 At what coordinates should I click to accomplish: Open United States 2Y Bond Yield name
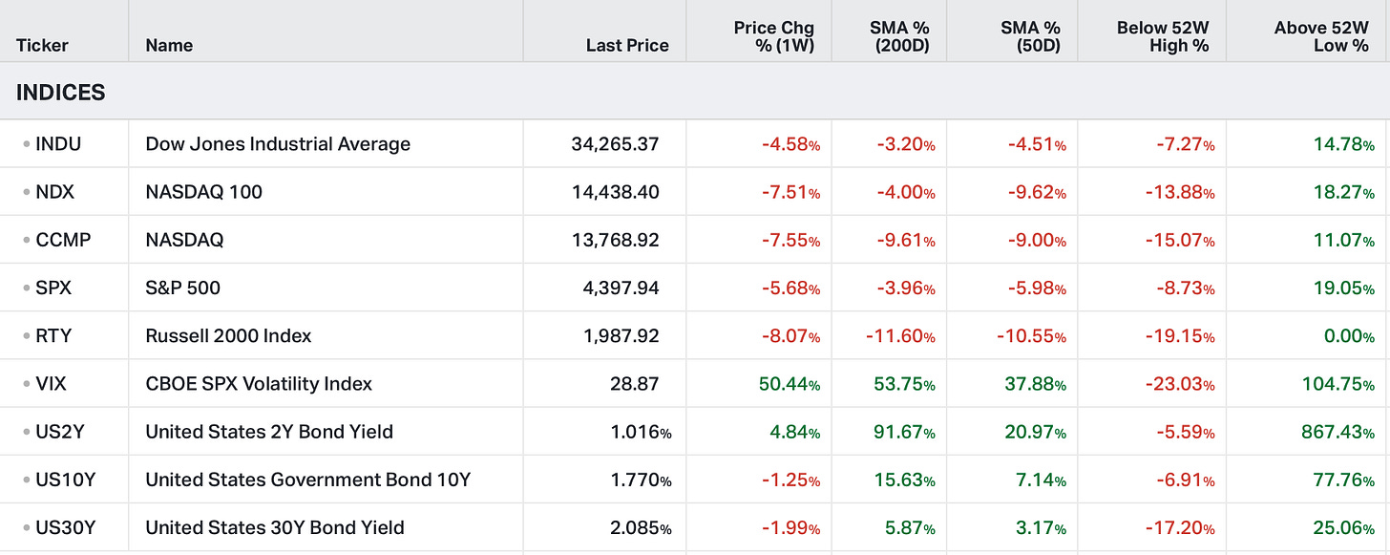coord(269,431)
